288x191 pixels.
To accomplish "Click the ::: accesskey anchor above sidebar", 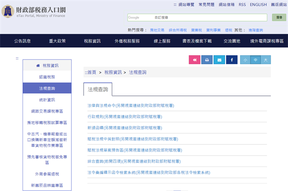I will tap(17, 59).
